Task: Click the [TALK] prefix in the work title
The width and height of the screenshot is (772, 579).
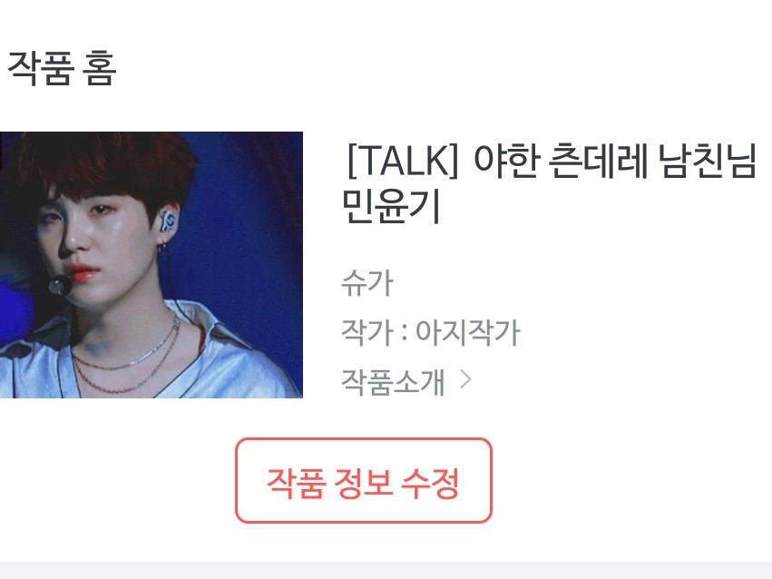Action: (x=403, y=161)
